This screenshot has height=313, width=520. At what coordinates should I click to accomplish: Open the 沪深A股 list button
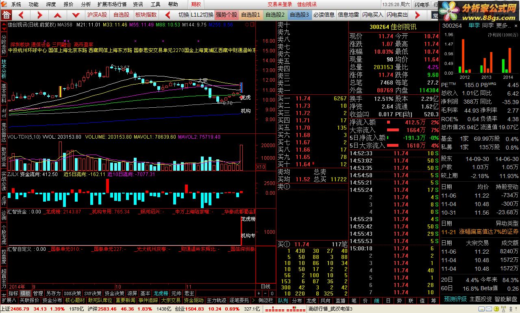[97, 15]
